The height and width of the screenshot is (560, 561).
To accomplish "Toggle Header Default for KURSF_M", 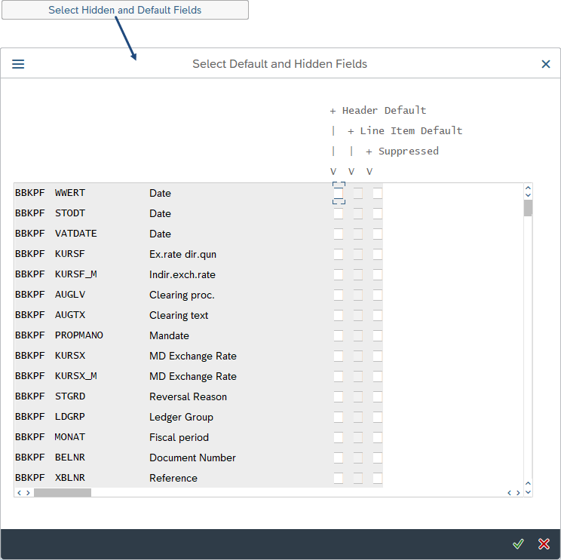I will tap(339, 274).
